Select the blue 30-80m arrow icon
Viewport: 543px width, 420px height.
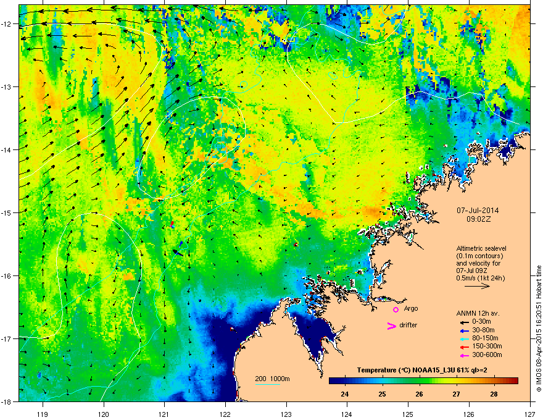[465, 330]
